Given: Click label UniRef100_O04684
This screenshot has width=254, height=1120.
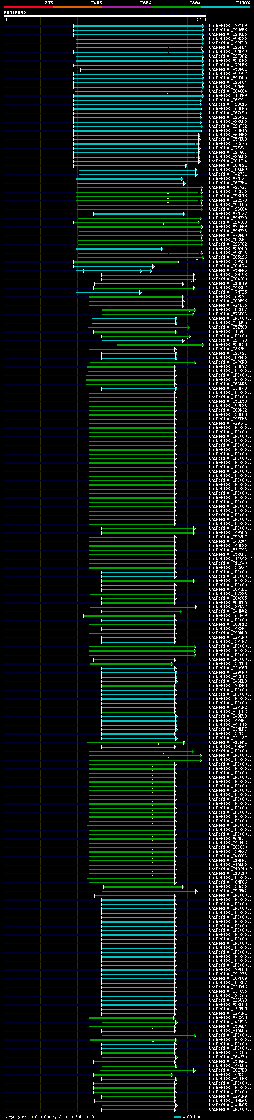Looking at the screenshot, I should coord(228,91).
